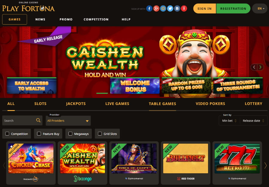
Task: Go to the previous banner slide arrow
Action: coord(254,67)
